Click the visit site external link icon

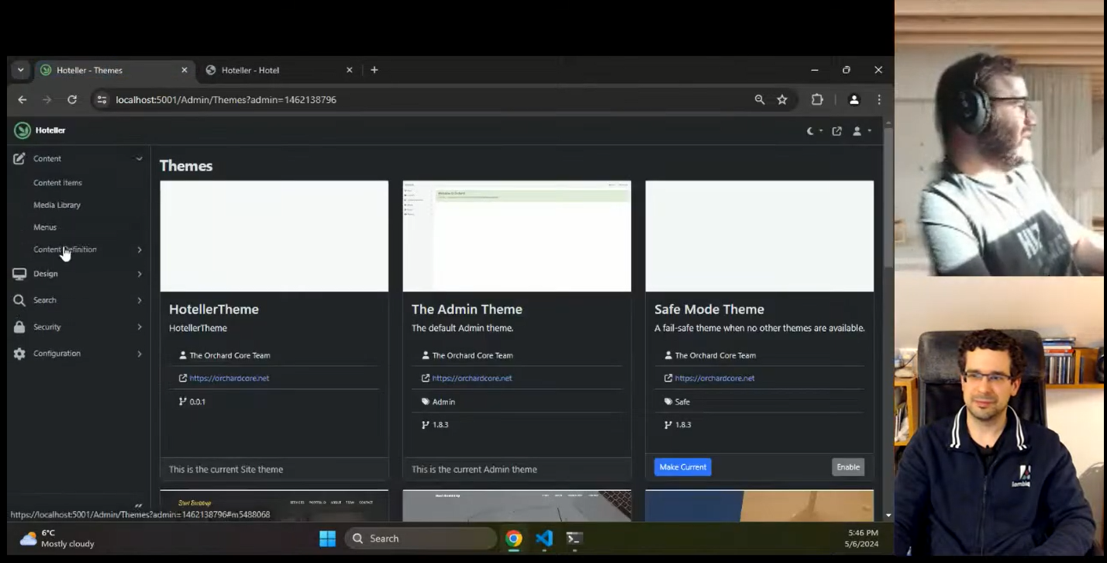(837, 131)
